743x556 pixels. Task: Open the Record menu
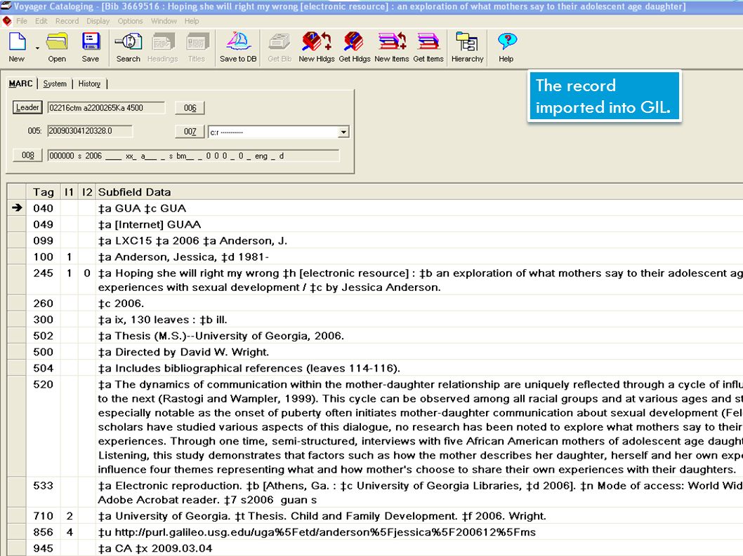[67, 21]
